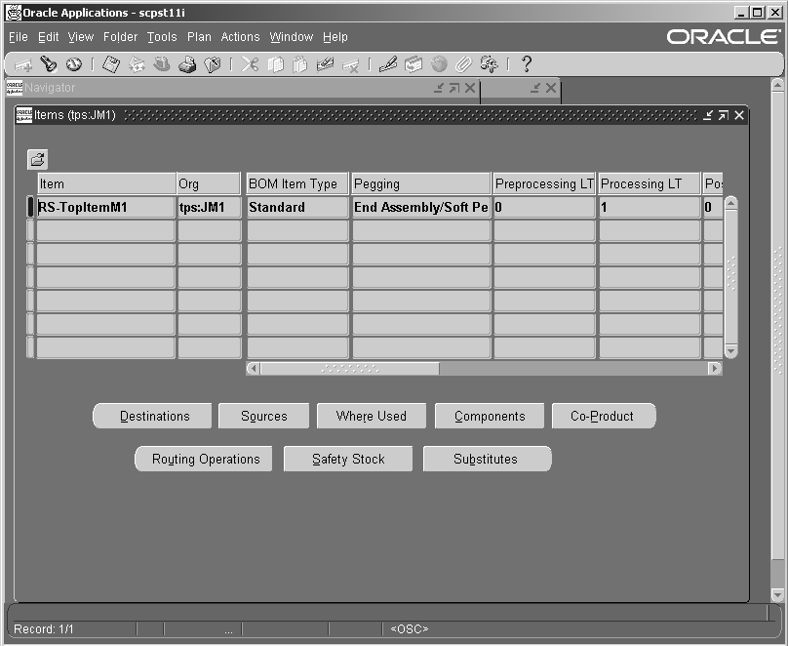Screen dimensions: 788x646
Task: Click the Attachments paperclip icon
Action: (464, 64)
